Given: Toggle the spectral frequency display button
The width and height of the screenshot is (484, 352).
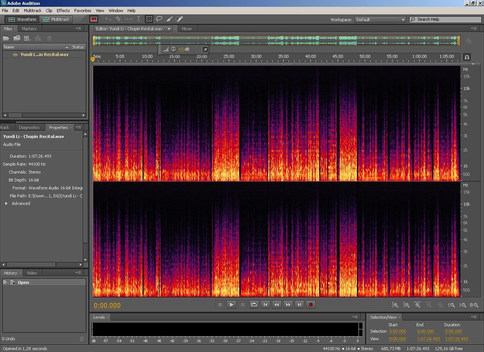Looking at the screenshot, I should pos(93,19).
